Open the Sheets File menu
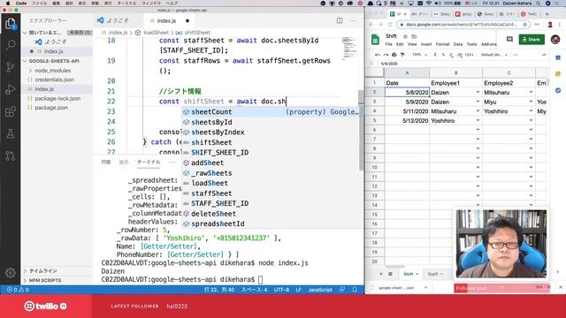The image size is (566, 318). tap(389, 44)
